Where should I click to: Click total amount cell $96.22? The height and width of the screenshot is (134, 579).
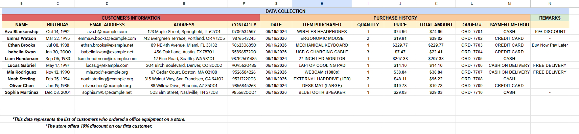[x=436, y=79]
